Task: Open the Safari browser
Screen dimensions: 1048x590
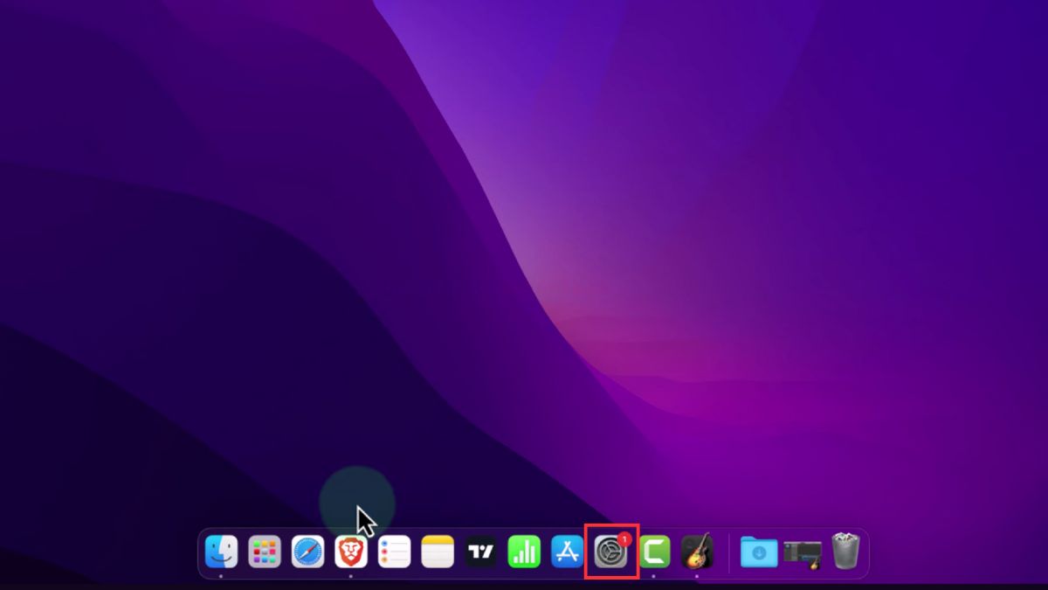Action: (x=307, y=552)
